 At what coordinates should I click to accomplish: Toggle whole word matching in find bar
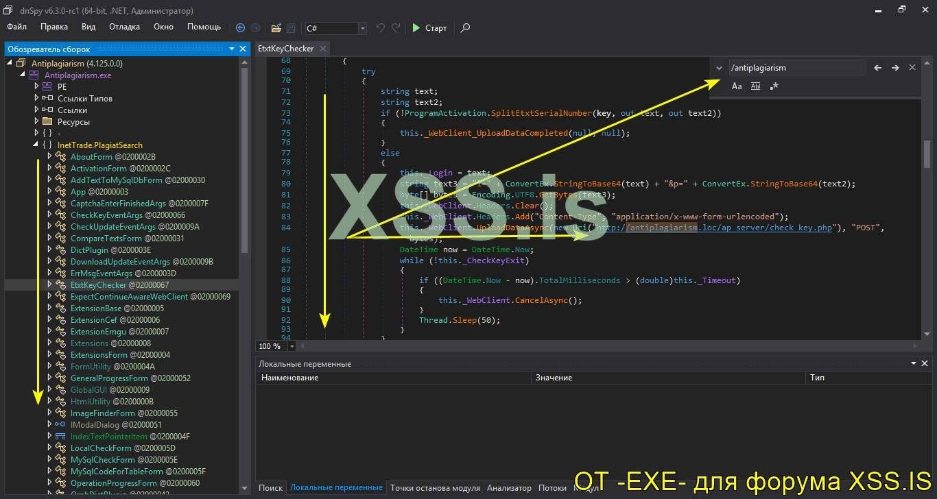coord(755,86)
